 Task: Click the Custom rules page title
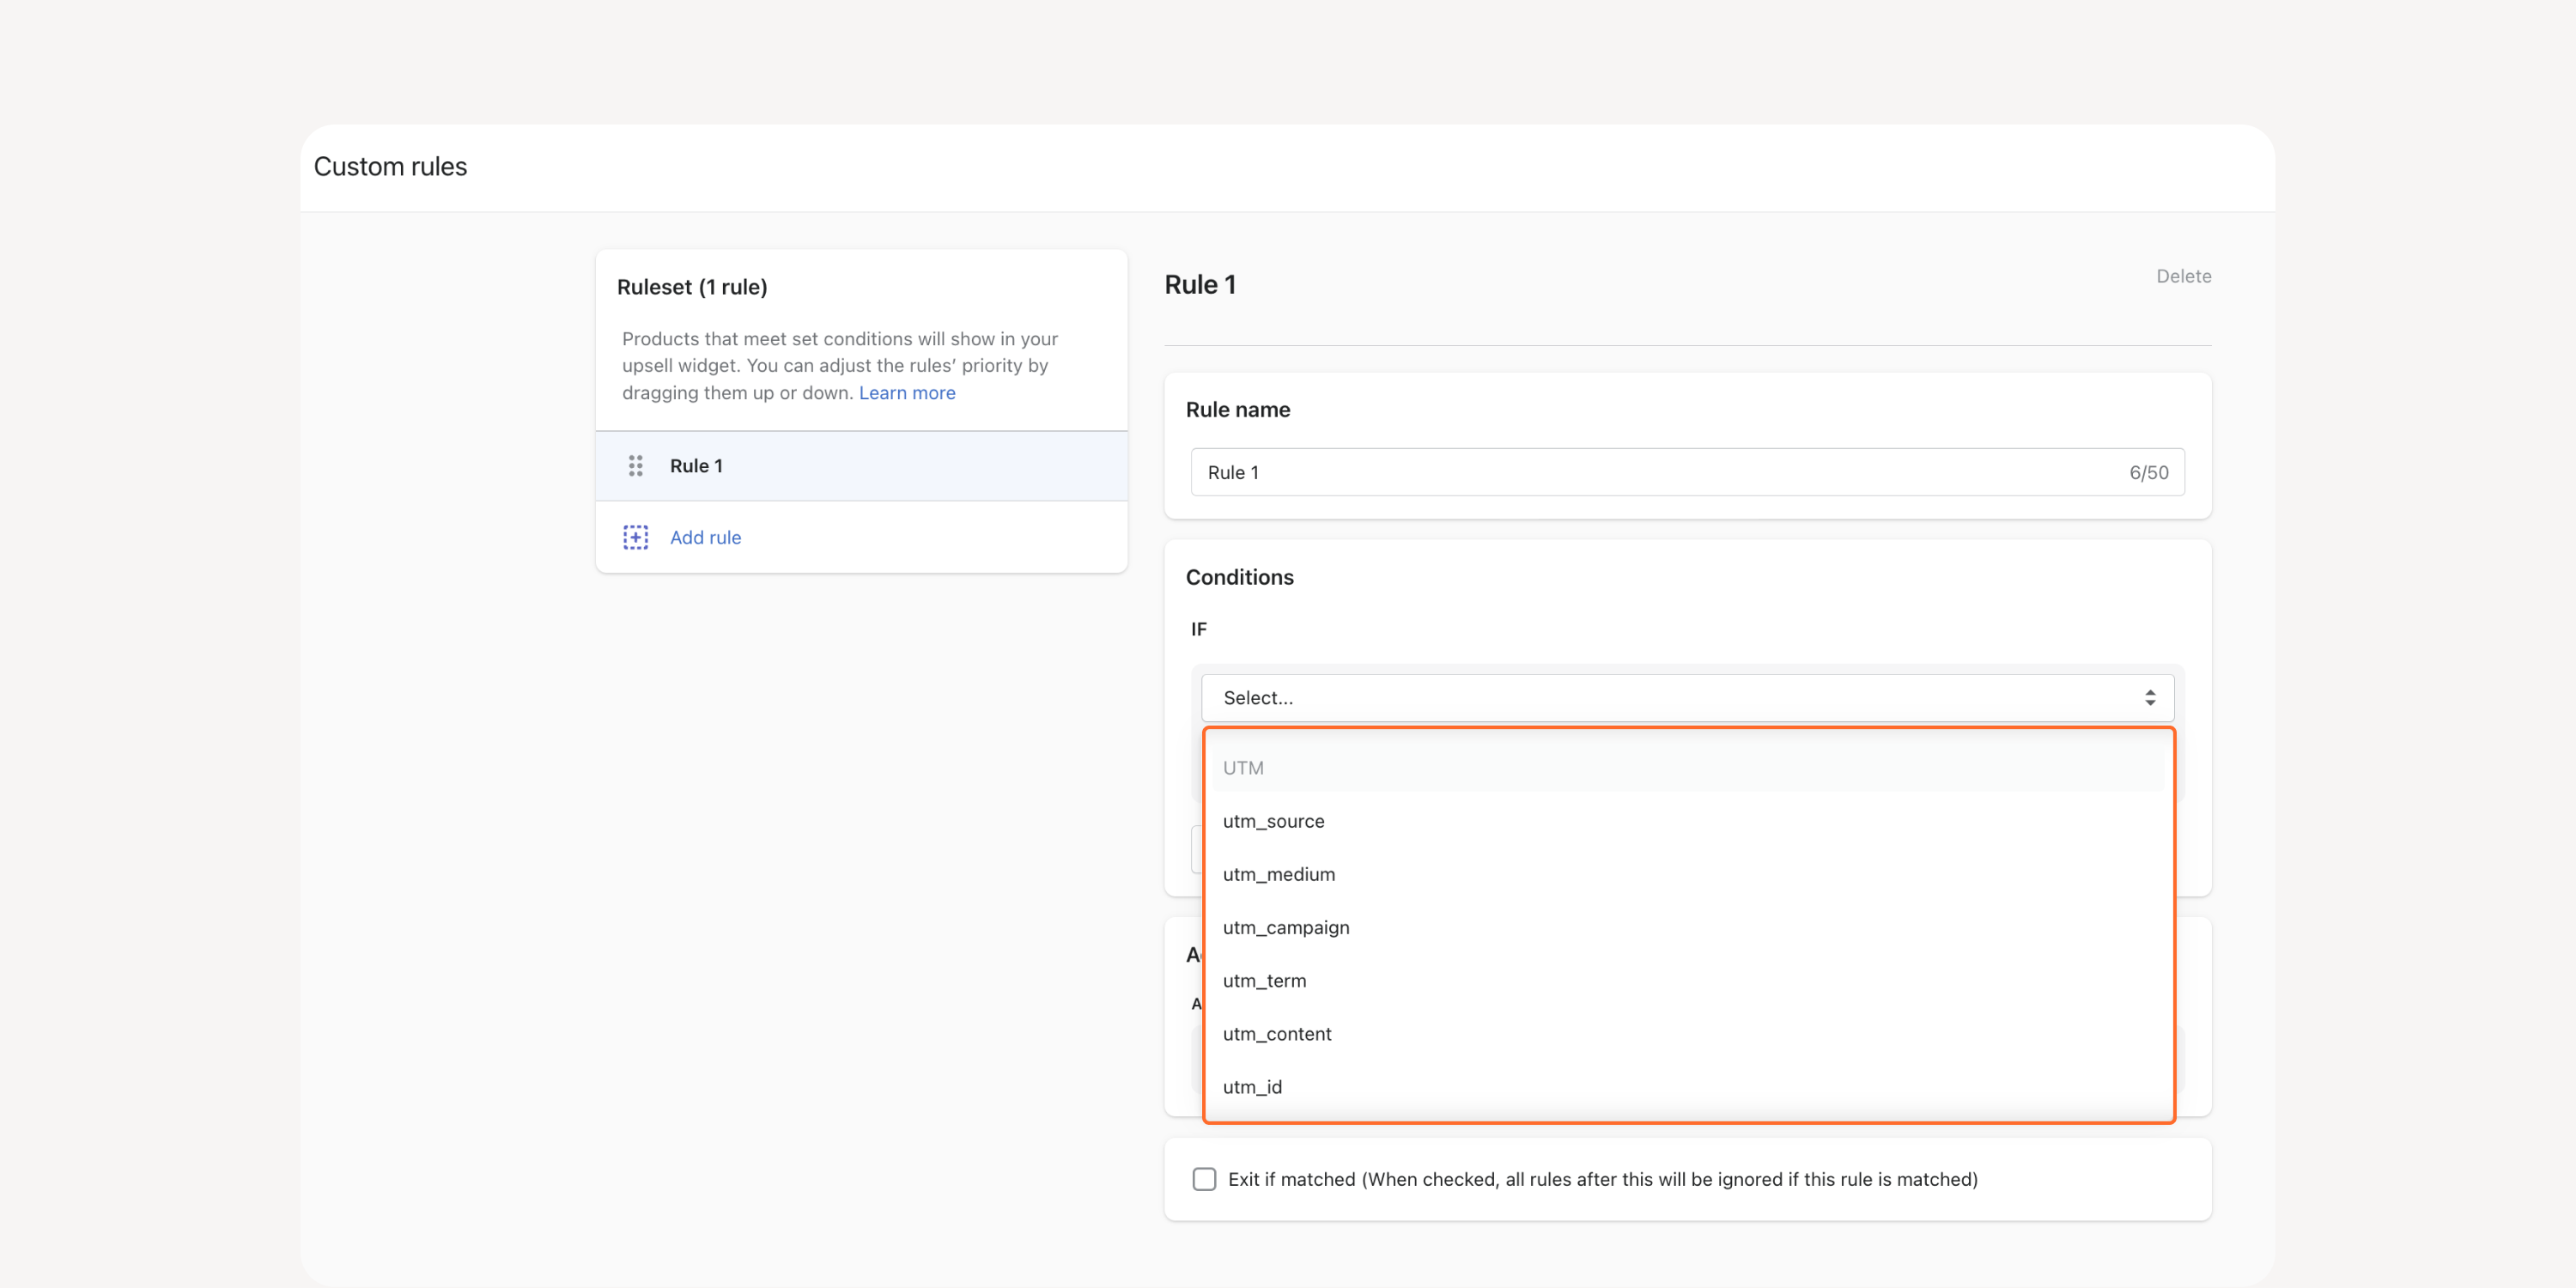(390, 166)
